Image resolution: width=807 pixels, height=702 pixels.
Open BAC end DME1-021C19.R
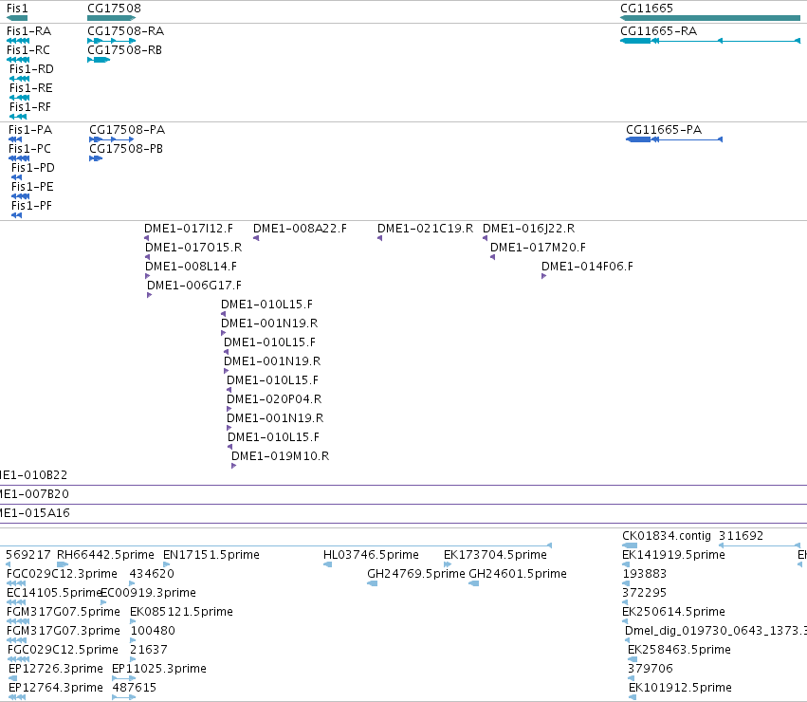coord(425,229)
